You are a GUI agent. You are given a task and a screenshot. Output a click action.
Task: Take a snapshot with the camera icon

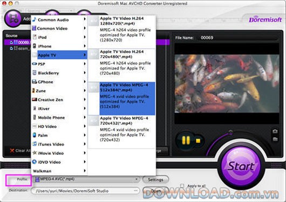(275, 131)
